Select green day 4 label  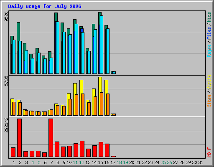point(33,162)
